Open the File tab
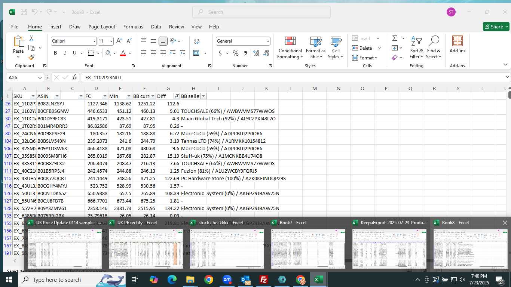 tap(15, 27)
